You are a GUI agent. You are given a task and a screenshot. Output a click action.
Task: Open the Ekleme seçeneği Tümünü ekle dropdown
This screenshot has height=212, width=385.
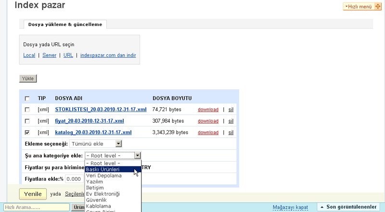point(96,144)
